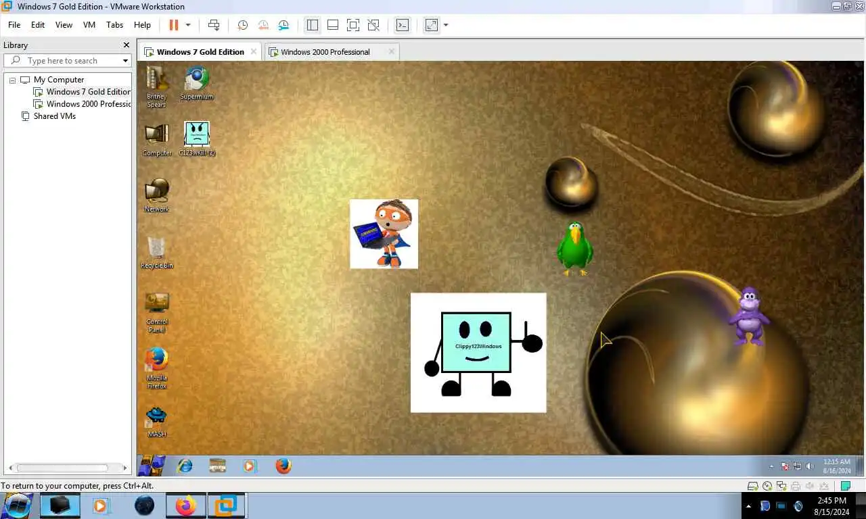Select Windows 2000 Professional in Library tree
This screenshot has height=519, width=866.
[83, 104]
